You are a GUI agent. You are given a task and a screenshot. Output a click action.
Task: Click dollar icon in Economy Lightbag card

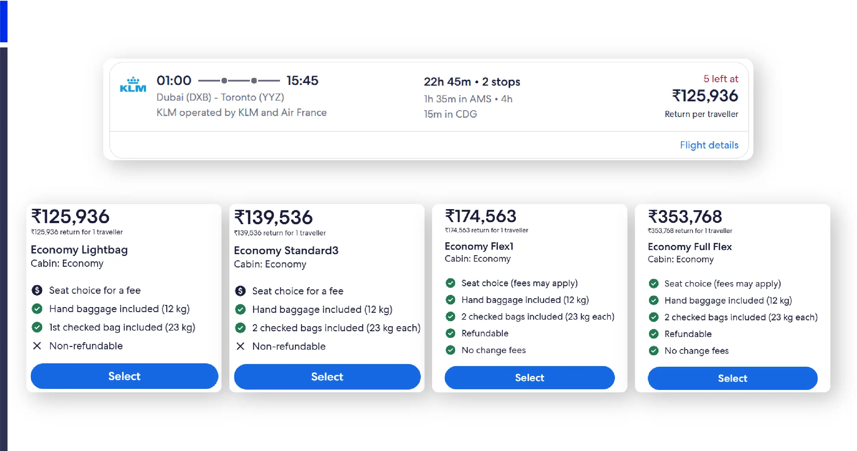[x=37, y=290]
